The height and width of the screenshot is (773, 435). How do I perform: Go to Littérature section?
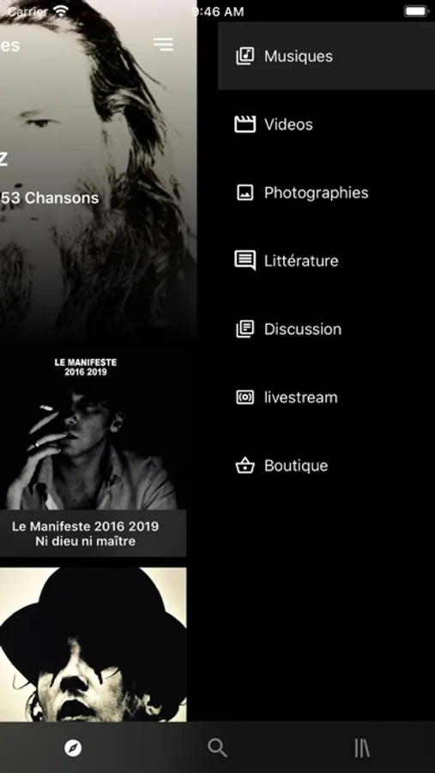(x=326, y=260)
